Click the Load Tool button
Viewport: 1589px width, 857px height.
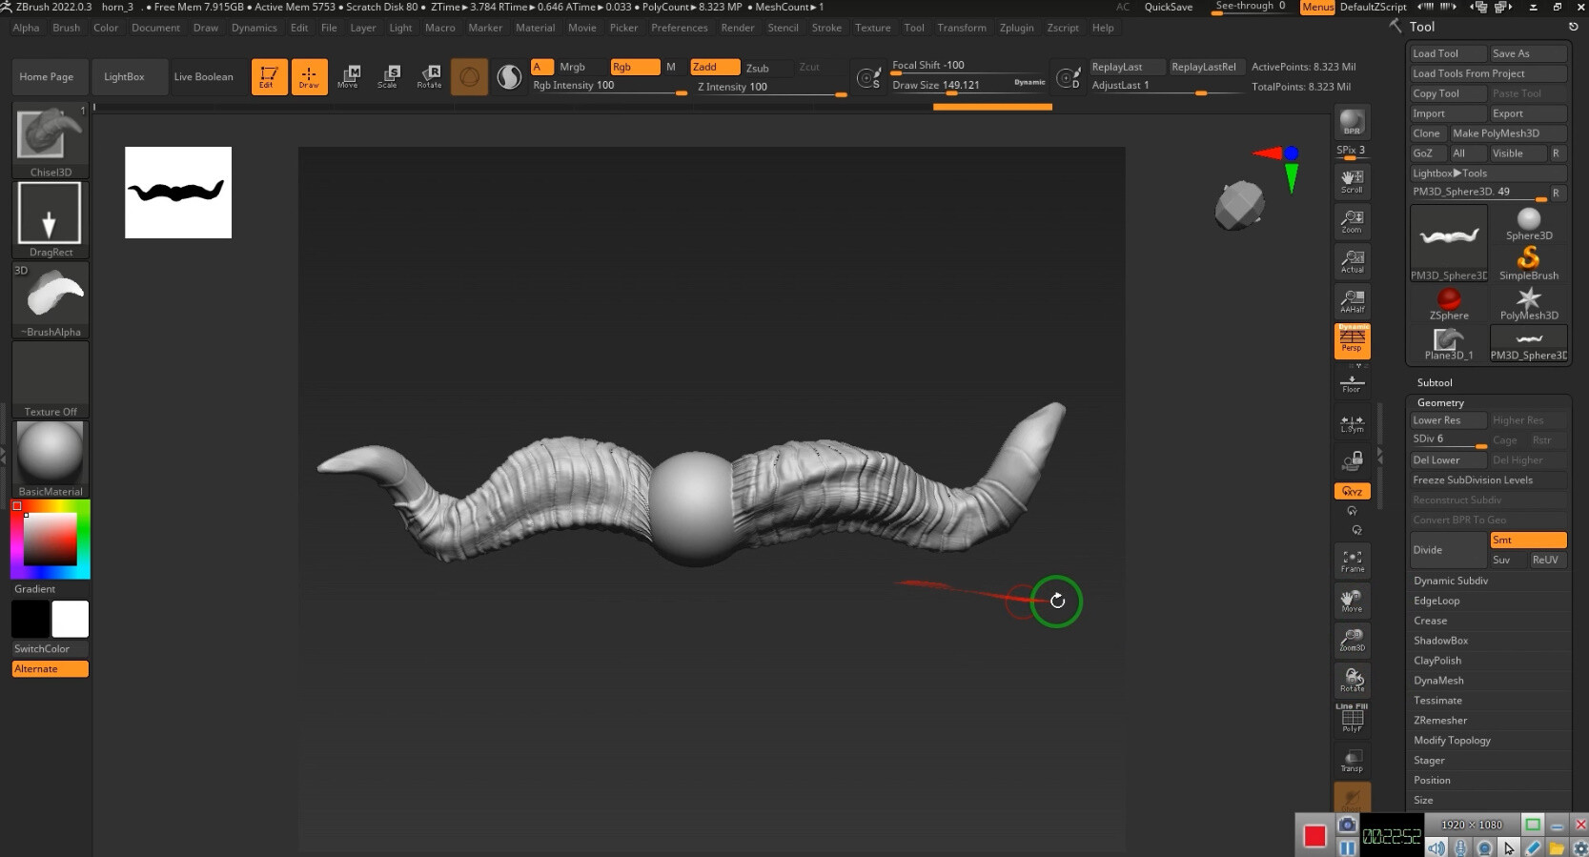tap(1448, 53)
